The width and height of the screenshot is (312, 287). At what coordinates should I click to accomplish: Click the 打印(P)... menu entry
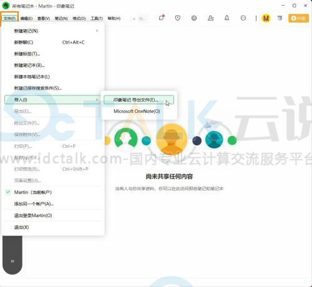[x=52, y=146]
